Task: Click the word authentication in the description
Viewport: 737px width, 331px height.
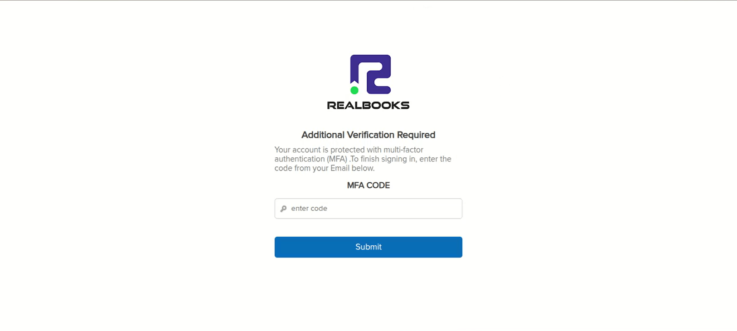Action: tap(299, 159)
